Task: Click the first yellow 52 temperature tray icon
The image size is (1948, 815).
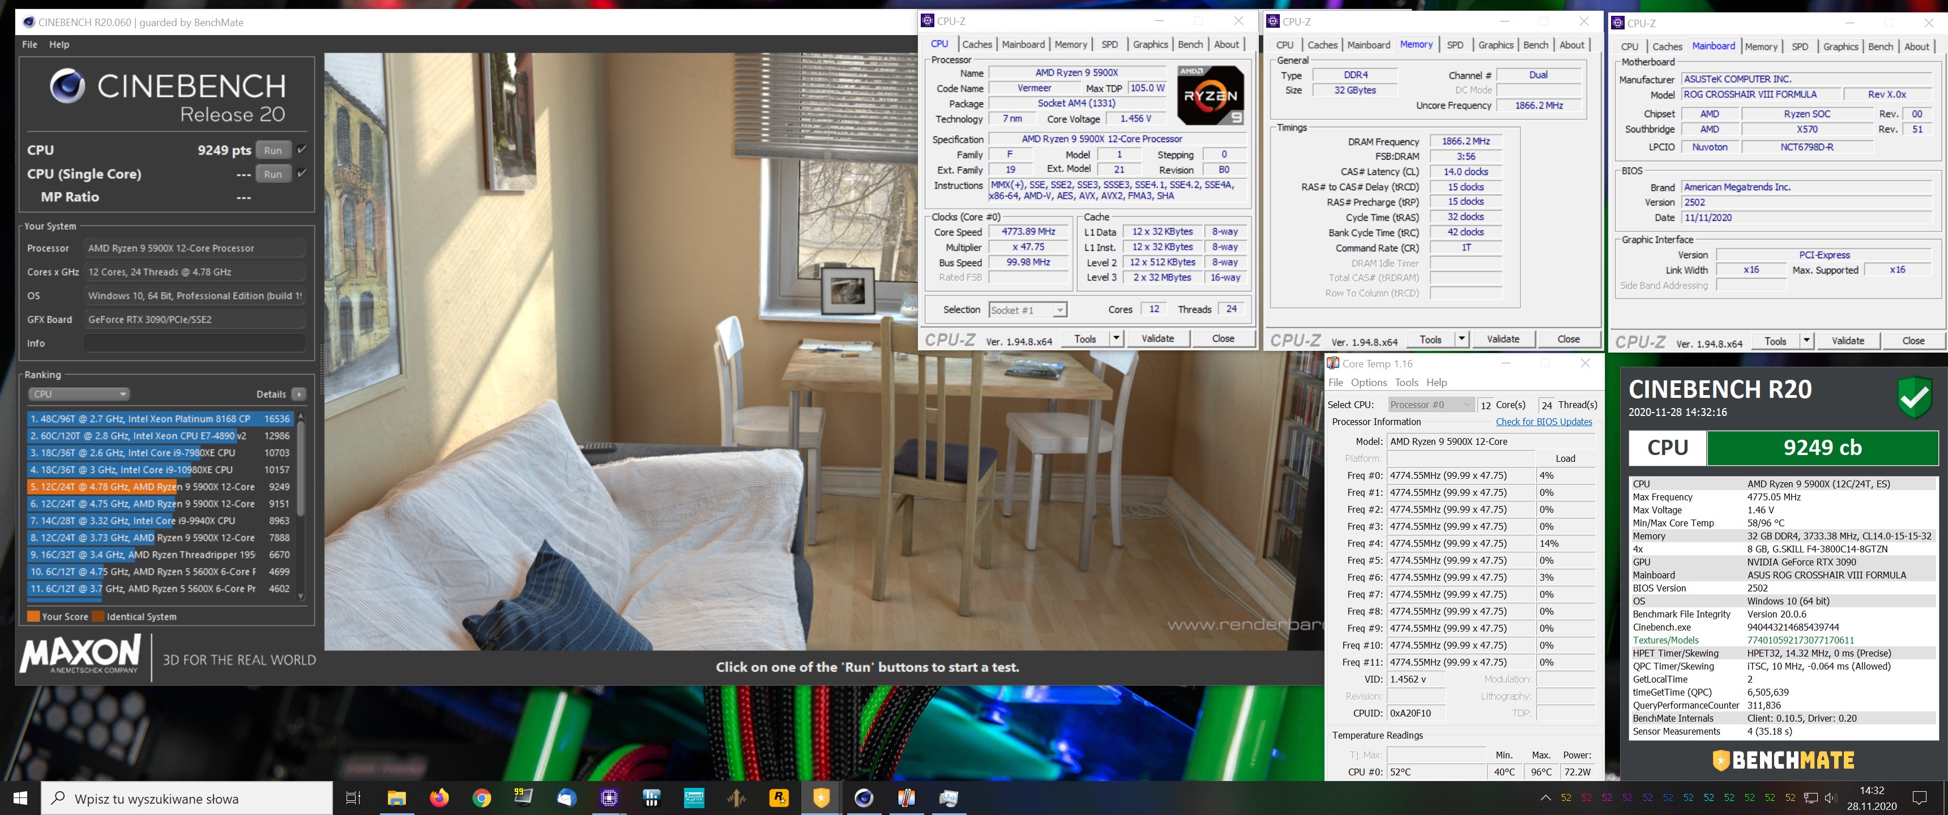Action: (x=1566, y=797)
